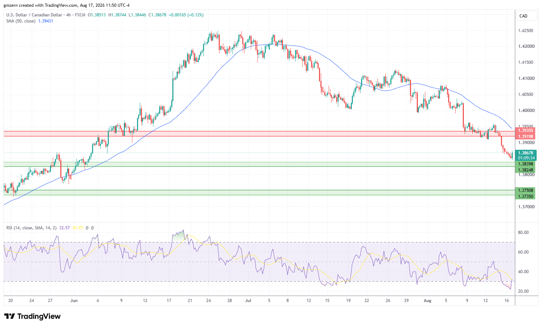Click the 1.38000 price axis label
This screenshot has width=542, height=327.
coord(526,175)
